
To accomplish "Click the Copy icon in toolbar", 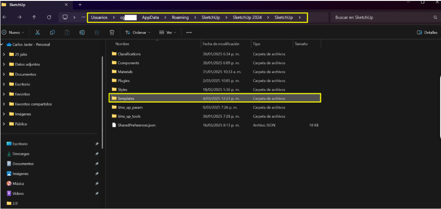I will tap(52, 32).
